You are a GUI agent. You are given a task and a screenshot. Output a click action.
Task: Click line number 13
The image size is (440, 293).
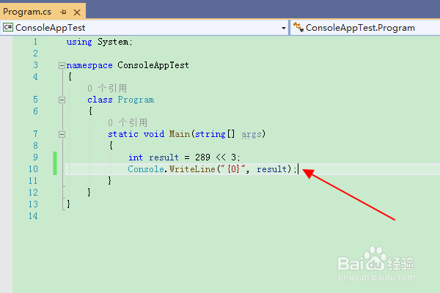[33, 204]
